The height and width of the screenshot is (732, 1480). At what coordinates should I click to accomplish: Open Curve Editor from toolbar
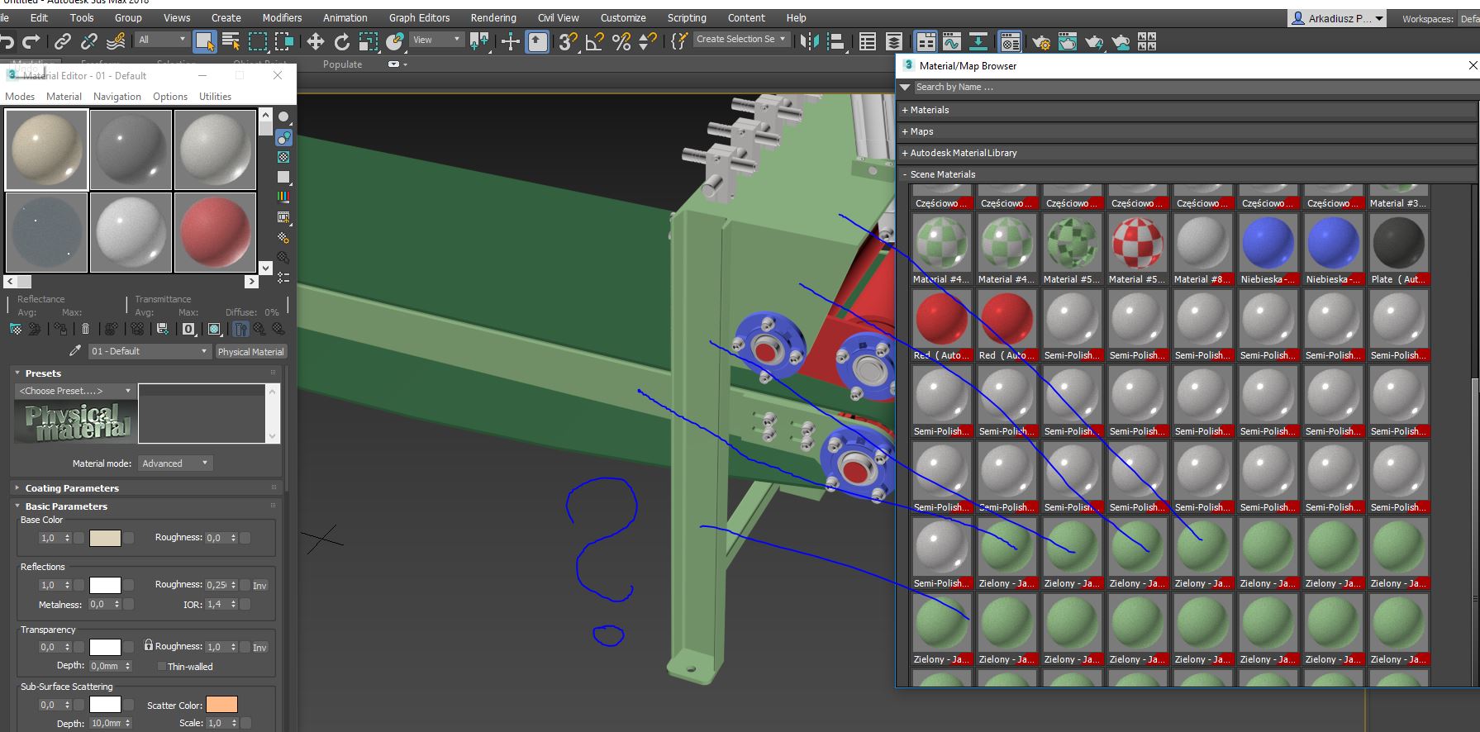coord(952,41)
